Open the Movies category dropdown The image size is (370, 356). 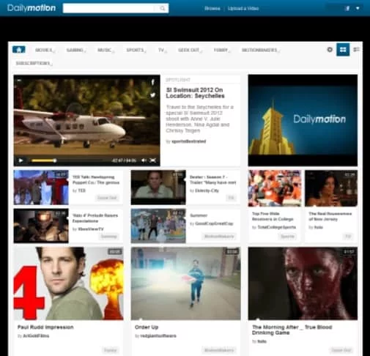pos(45,50)
